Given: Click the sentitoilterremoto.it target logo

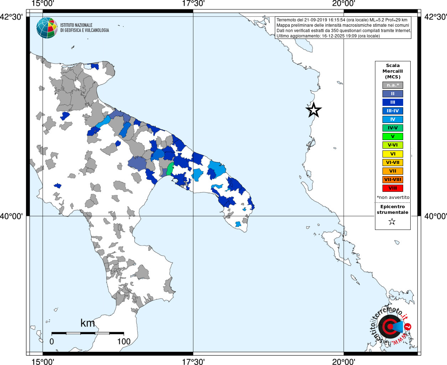Looking at the screenshot, I should click(x=390, y=326).
